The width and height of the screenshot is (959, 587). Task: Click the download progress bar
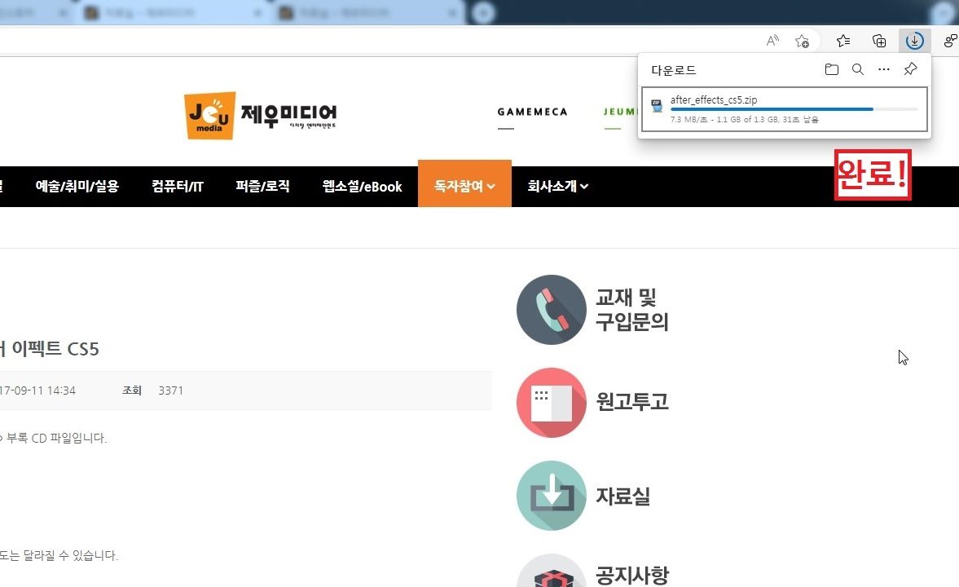tap(794, 109)
